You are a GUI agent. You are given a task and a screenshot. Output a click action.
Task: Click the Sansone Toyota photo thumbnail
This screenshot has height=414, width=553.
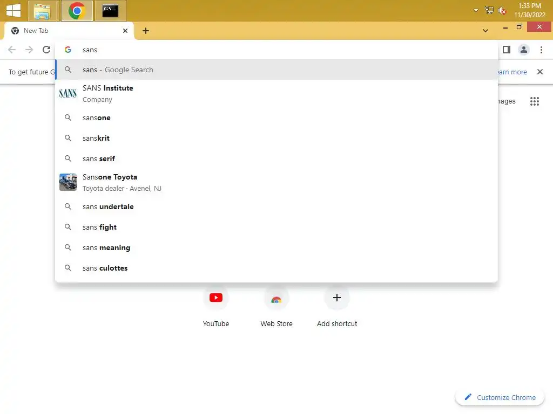coord(68,182)
